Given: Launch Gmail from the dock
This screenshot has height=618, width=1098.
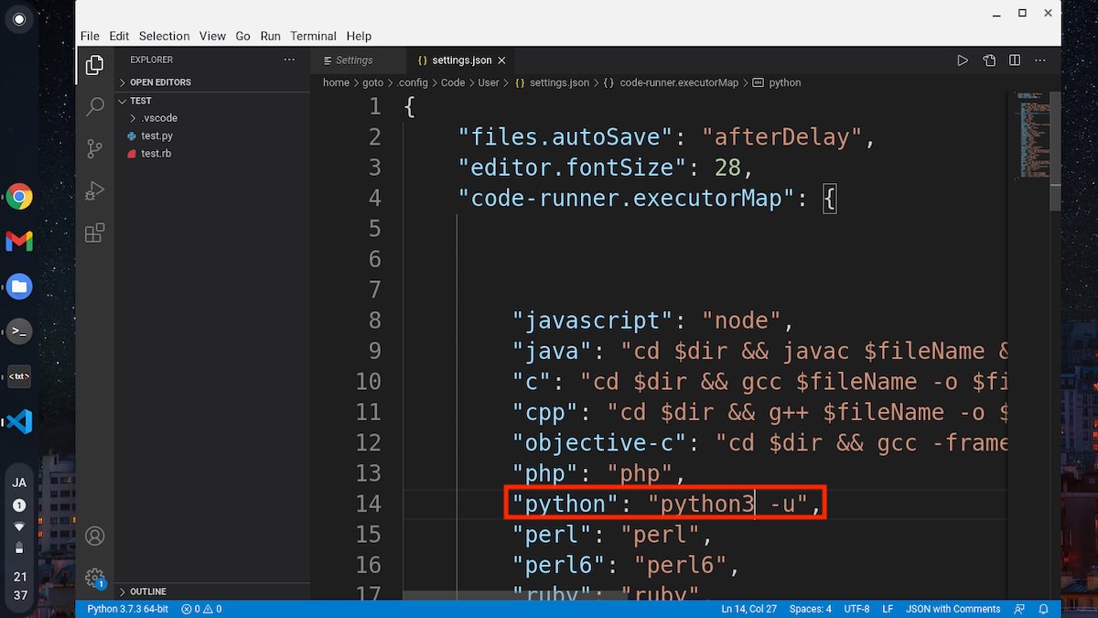Looking at the screenshot, I should 18,241.
